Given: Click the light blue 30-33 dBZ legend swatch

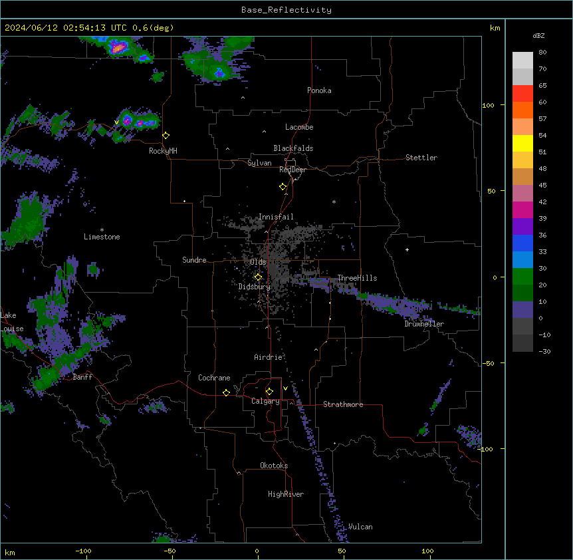Looking at the screenshot, I should pos(522,259).
